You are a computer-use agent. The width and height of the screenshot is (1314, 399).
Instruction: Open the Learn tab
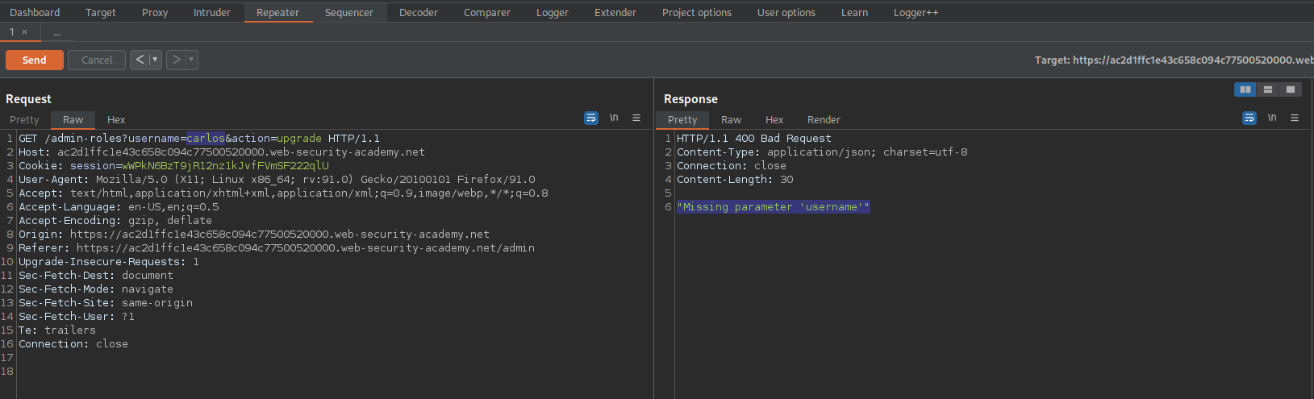pos(854,12)
